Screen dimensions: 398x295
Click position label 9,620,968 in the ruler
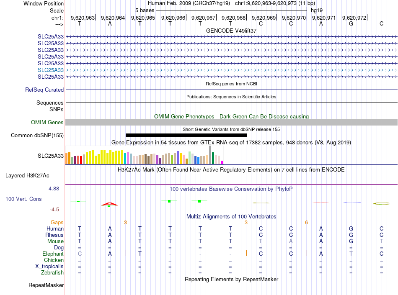pos(234,18)
